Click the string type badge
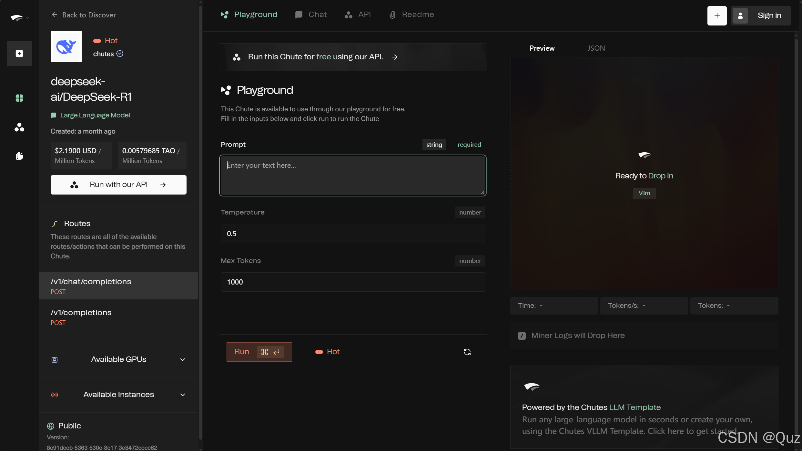The image size is (802, 451). pyautogui.click(x=434, y=145)
